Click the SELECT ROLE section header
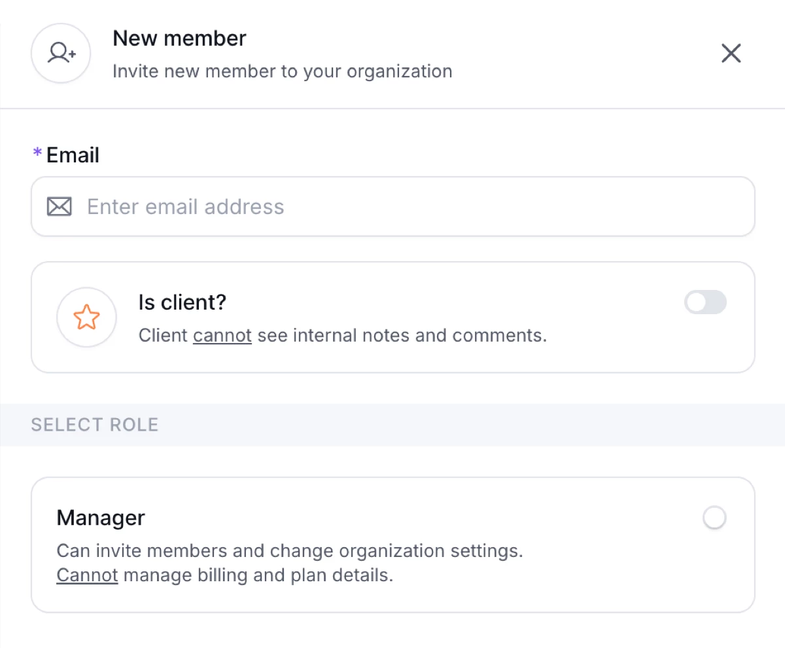Image resolution: width=785 pixels, height=648 pixels. (x=94, y=424)
